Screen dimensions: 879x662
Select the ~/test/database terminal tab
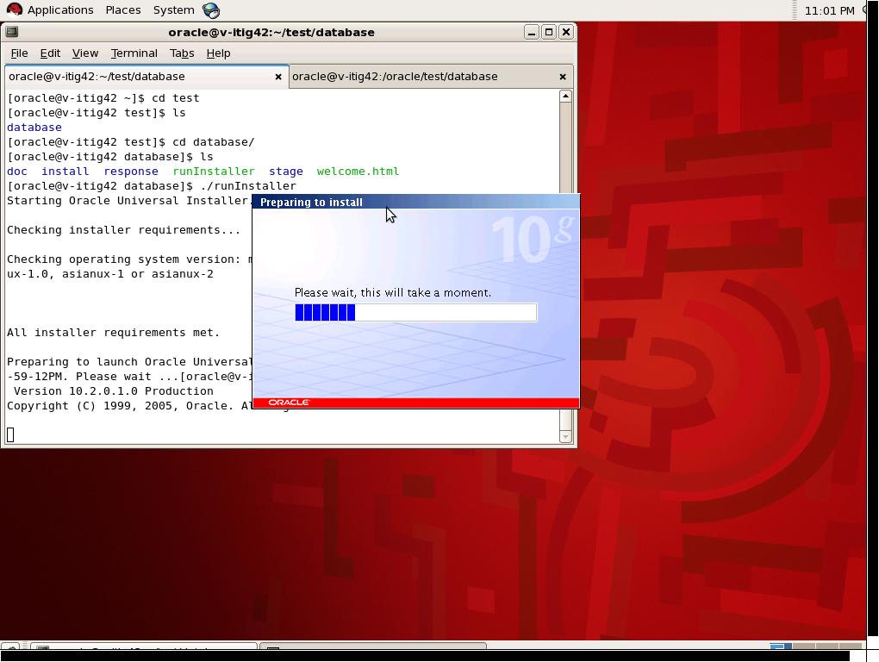[146, 77]
